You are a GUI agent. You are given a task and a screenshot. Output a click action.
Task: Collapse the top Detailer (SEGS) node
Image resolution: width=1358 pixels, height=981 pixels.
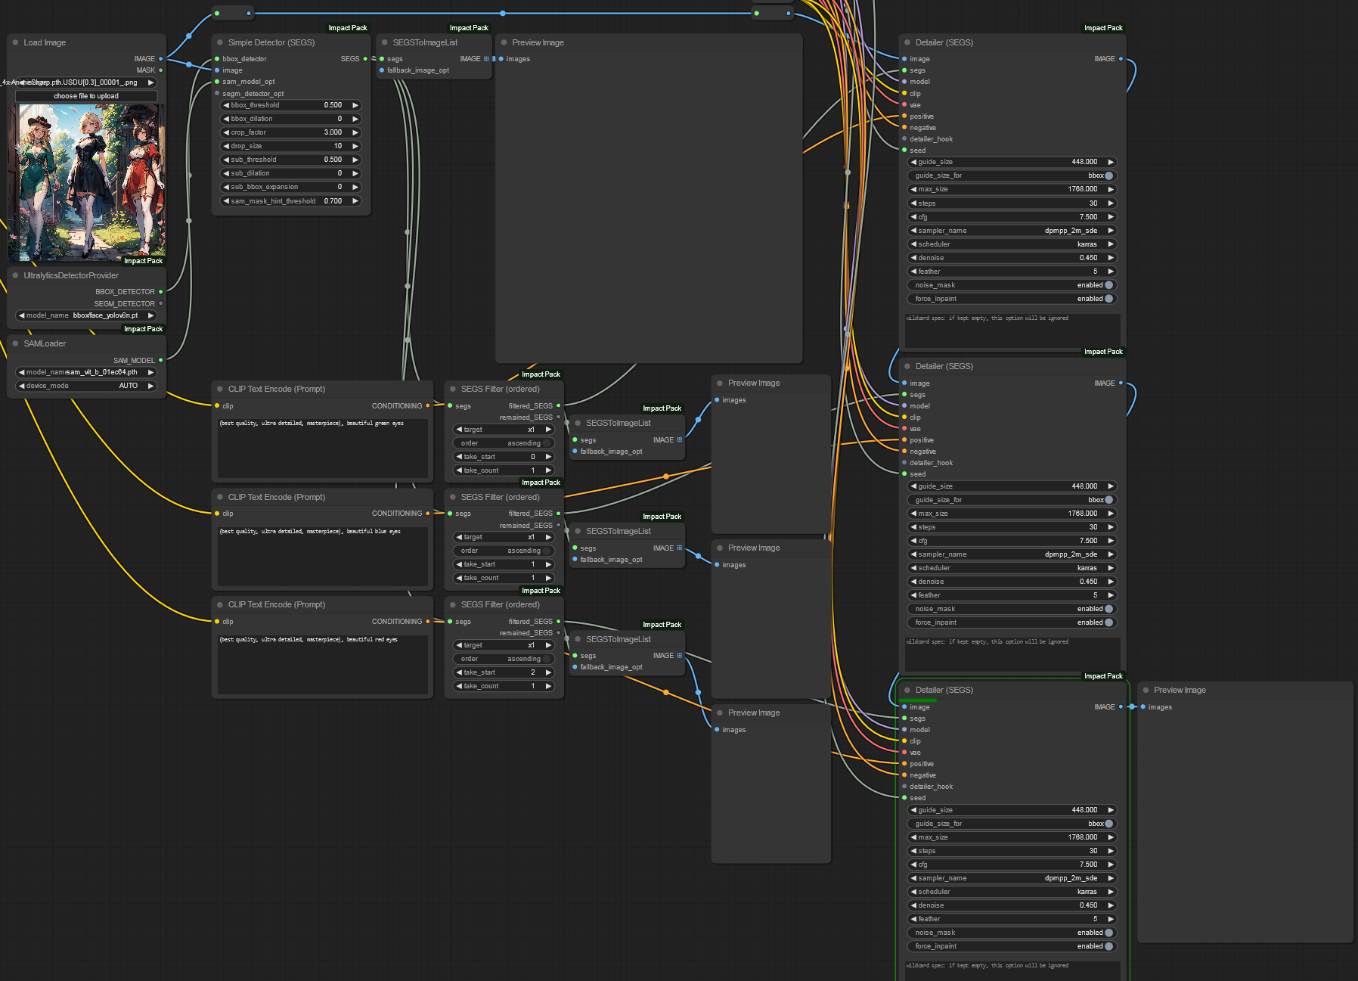pos(907,42)
